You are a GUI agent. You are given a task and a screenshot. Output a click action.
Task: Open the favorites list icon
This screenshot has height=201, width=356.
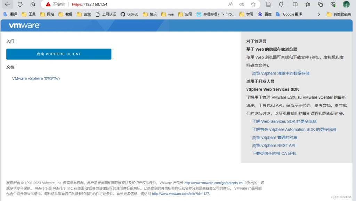(308, 4)
